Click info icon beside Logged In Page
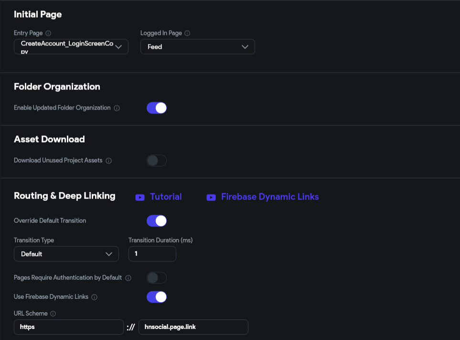The image size is (460, 340). pyautogui.click(x=187, y=33)
